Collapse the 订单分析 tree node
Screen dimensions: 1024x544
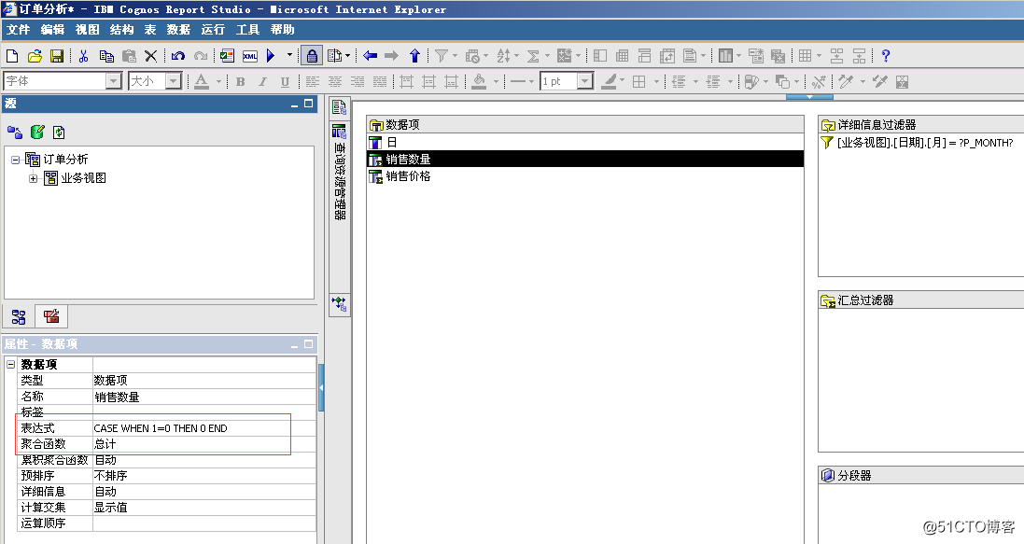[16, 160]
